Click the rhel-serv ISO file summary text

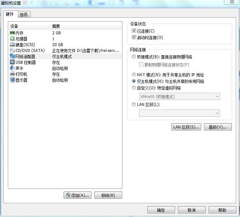tap(86, 51)
